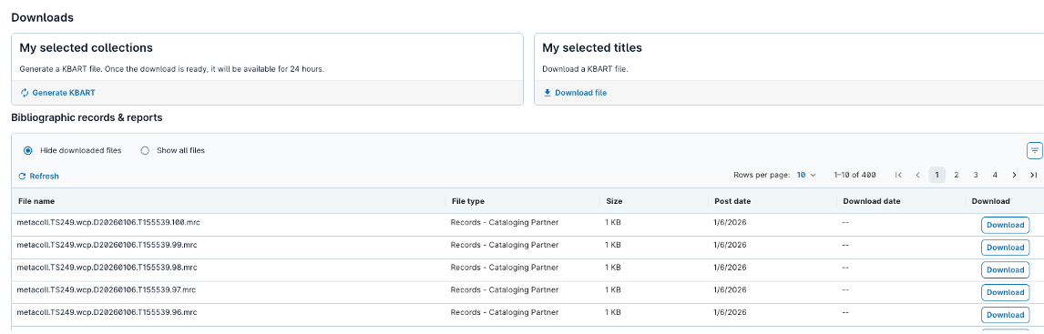Click the Refresh link text
1044x334 pixels.
(x=44, y=177)
